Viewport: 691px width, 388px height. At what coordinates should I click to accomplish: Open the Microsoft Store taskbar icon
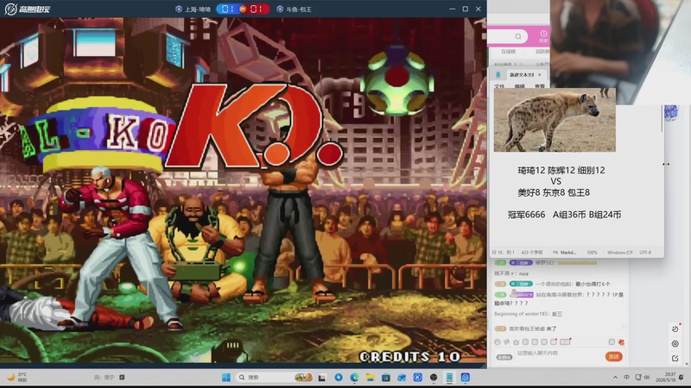click(x=385, y=378)
